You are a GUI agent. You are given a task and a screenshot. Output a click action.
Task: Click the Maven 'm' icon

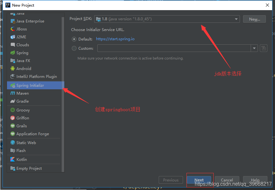click(x=13, y=93)
